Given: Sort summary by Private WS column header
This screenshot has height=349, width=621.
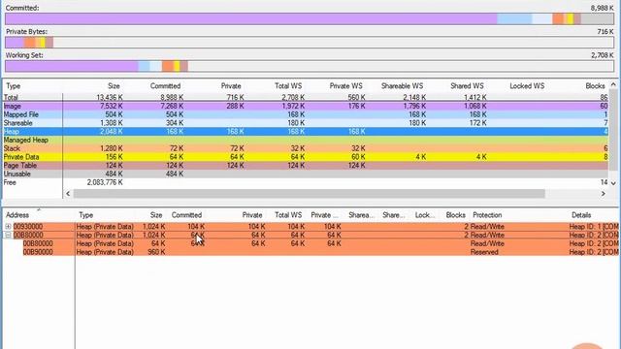Looking at the screenshot, I should (345, 86).
